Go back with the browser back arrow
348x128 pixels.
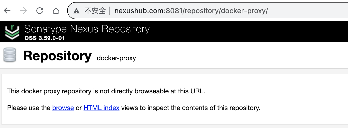(x=7, y=11)
